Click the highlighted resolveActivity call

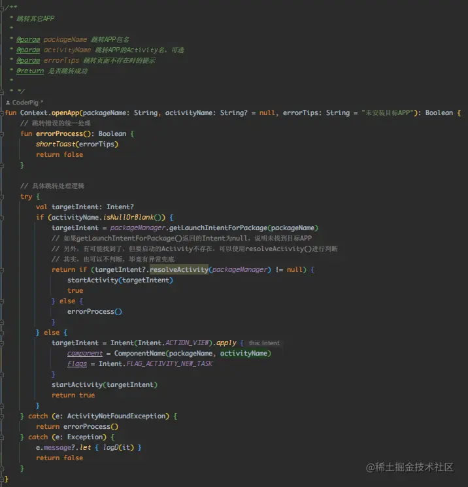click(x=179, y=269)
